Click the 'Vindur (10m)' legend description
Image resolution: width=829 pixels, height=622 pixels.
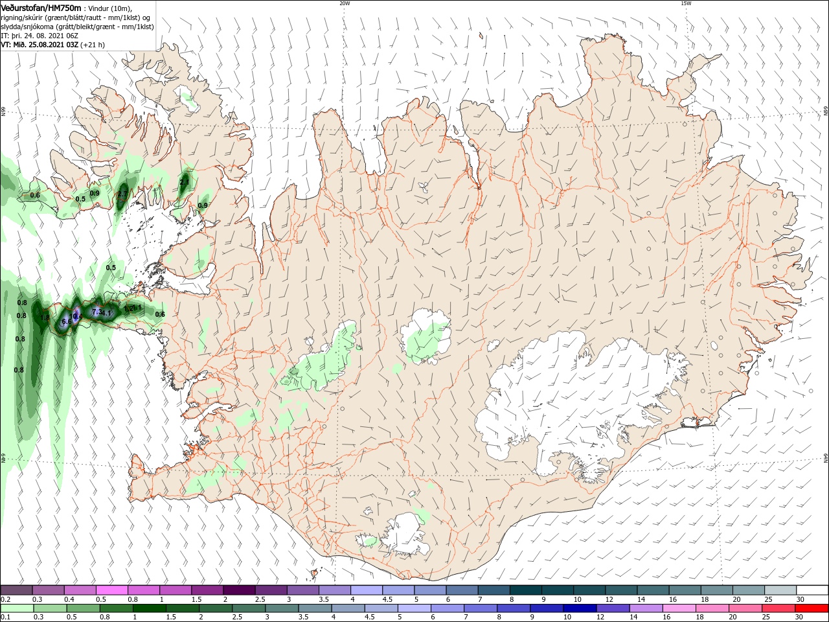(x=109, y=8)
